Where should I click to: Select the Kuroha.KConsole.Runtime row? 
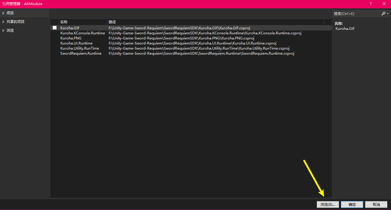(82, 33)
